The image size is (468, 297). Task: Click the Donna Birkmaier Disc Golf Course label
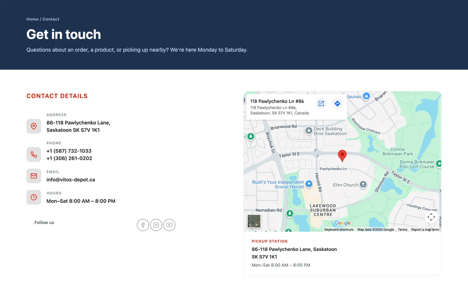(417, 164)
